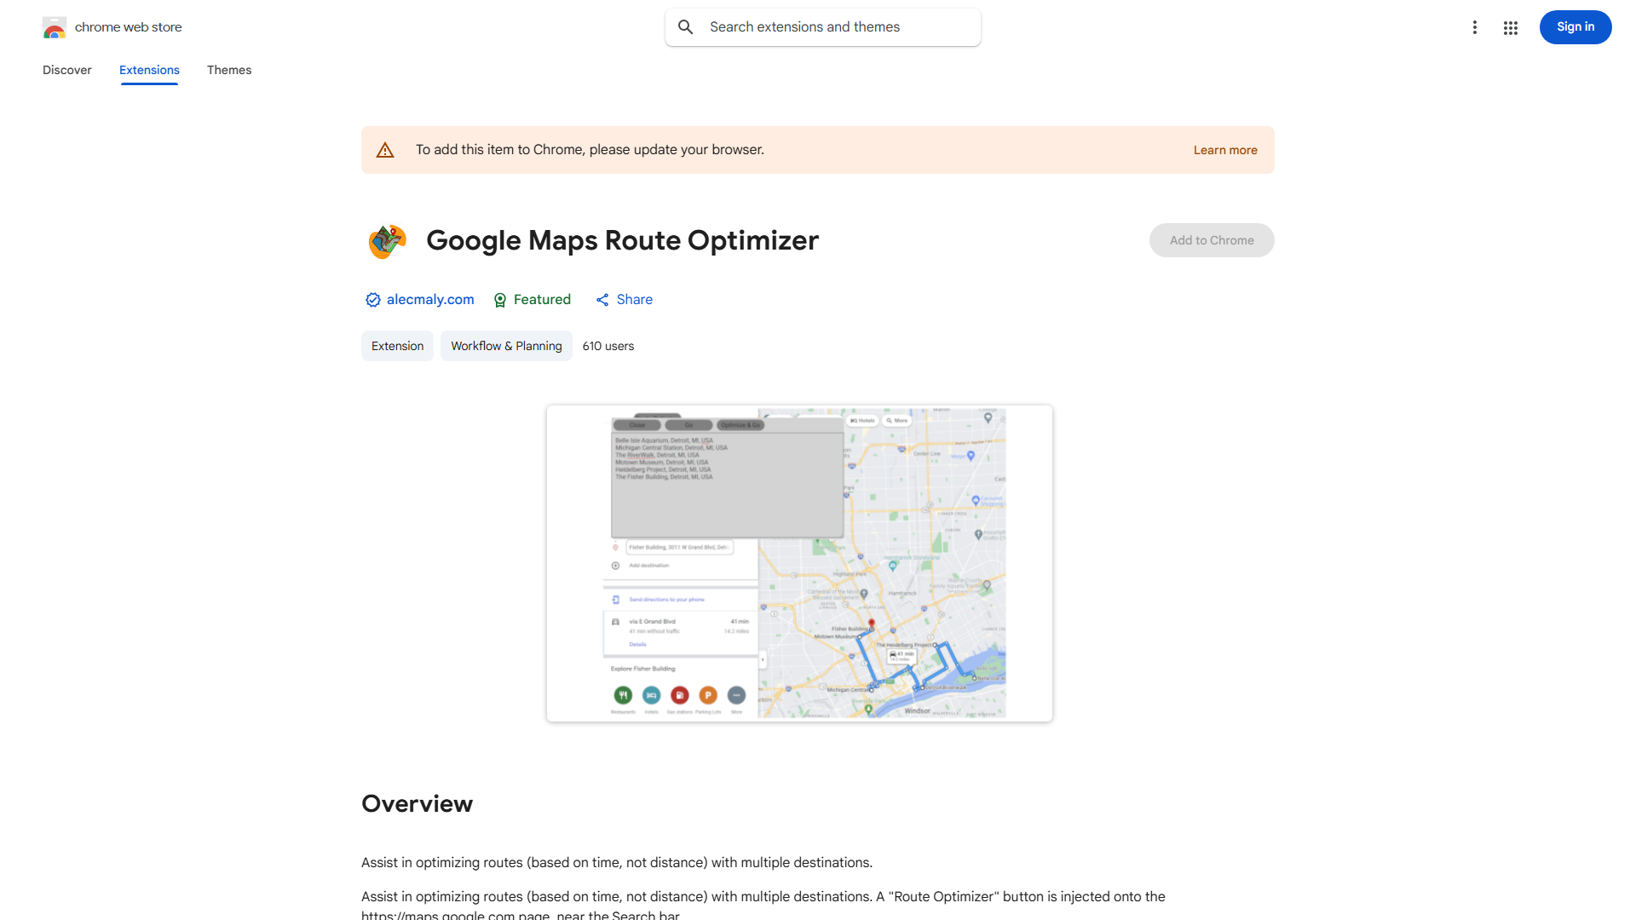
Task: Switch to the Discover tab
Action: (66, 70)
